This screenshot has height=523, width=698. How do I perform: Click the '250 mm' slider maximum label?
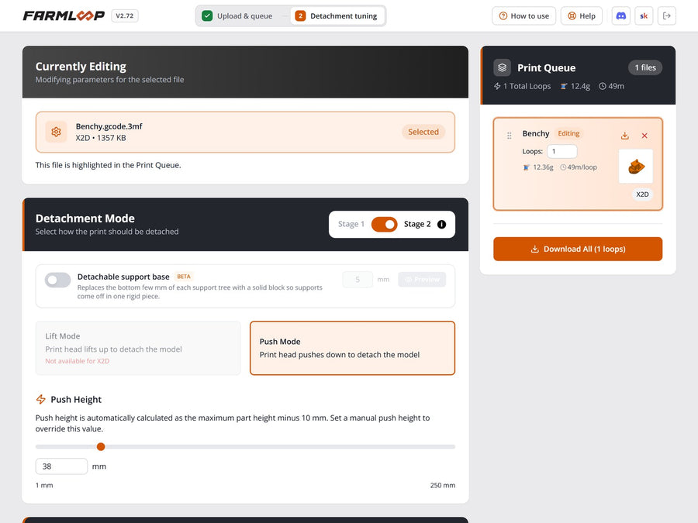coord(443,485)
